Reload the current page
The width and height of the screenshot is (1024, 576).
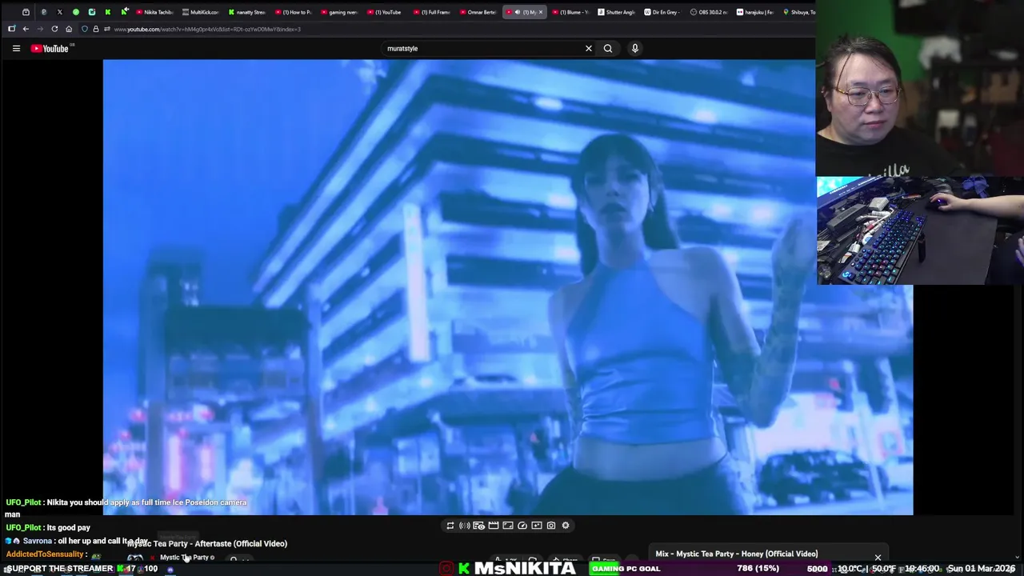(x=54, y=29)
